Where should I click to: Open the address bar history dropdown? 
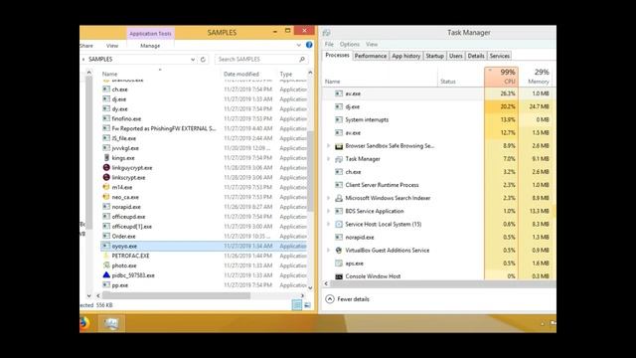(193, 60)
